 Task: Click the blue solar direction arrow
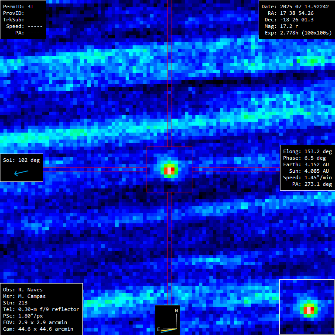21,173
